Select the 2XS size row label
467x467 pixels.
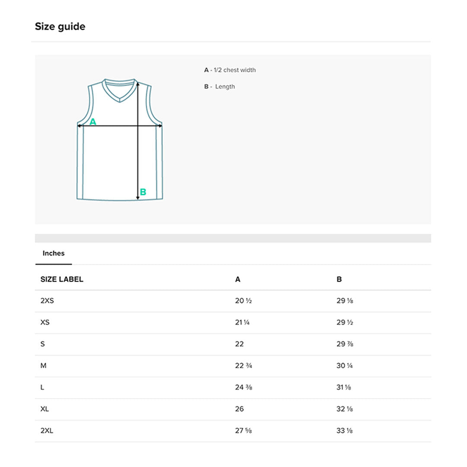47,301
